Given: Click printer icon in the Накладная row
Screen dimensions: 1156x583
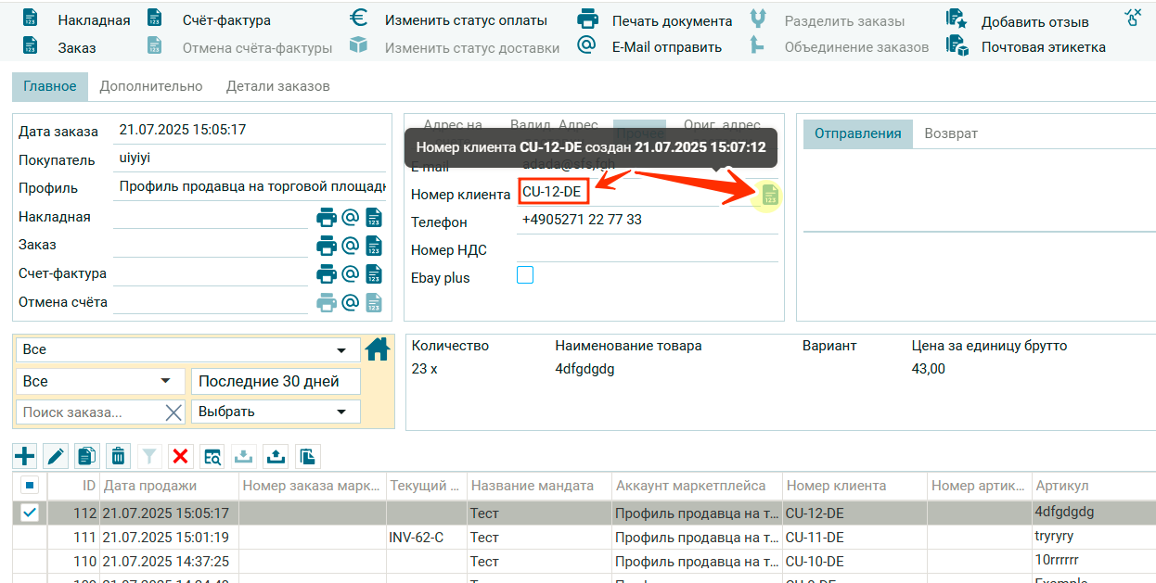Looking at the screenshot, I should [327, 217].
